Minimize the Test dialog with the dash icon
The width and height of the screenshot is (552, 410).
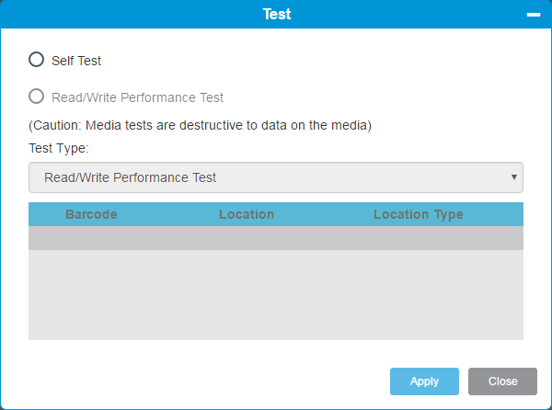[x=534, y=15]
